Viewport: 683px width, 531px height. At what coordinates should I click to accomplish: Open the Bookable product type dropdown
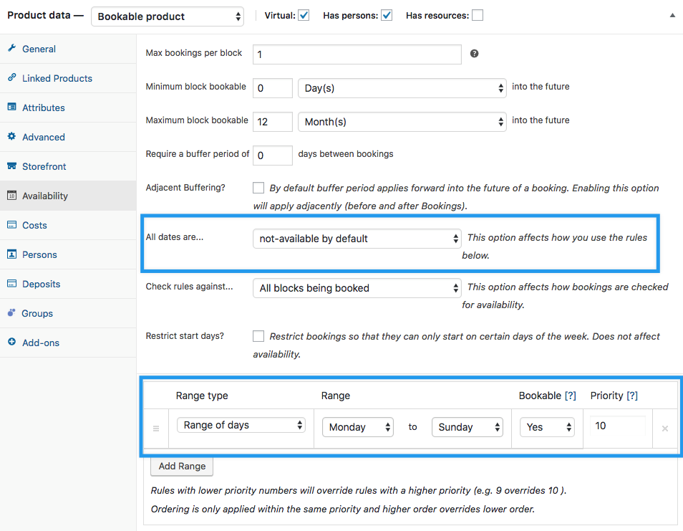point(167,16)
